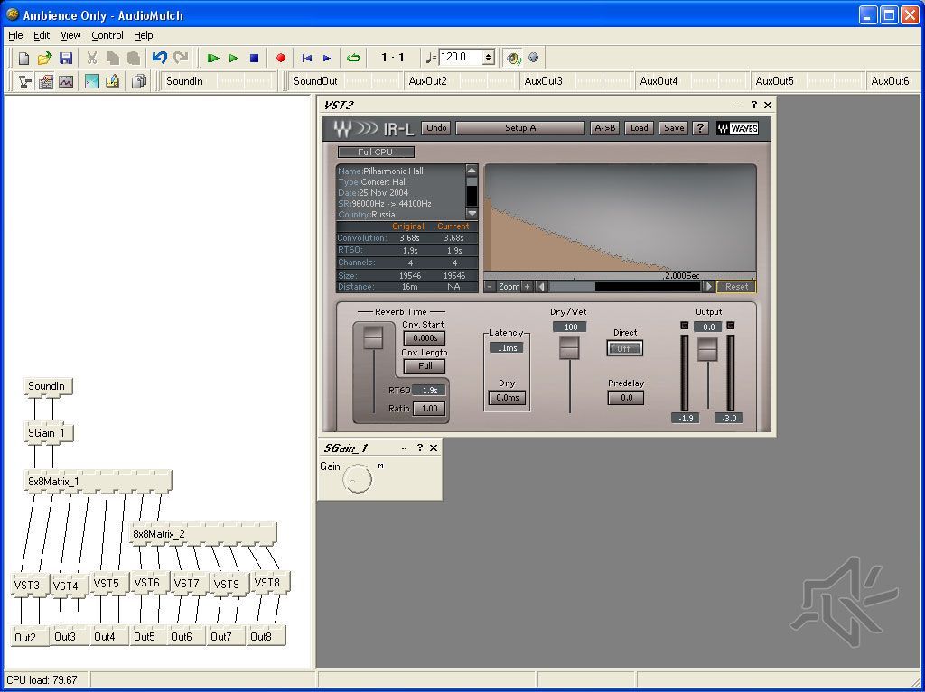The image size is (925, 692).
Task: Toggle audio enable speaker icon
Action: [513, 58]
